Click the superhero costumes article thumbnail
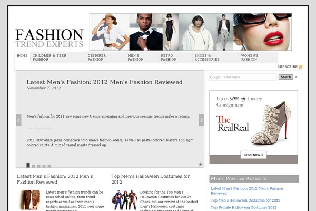316x211 pixels. (x=124, y=200)
